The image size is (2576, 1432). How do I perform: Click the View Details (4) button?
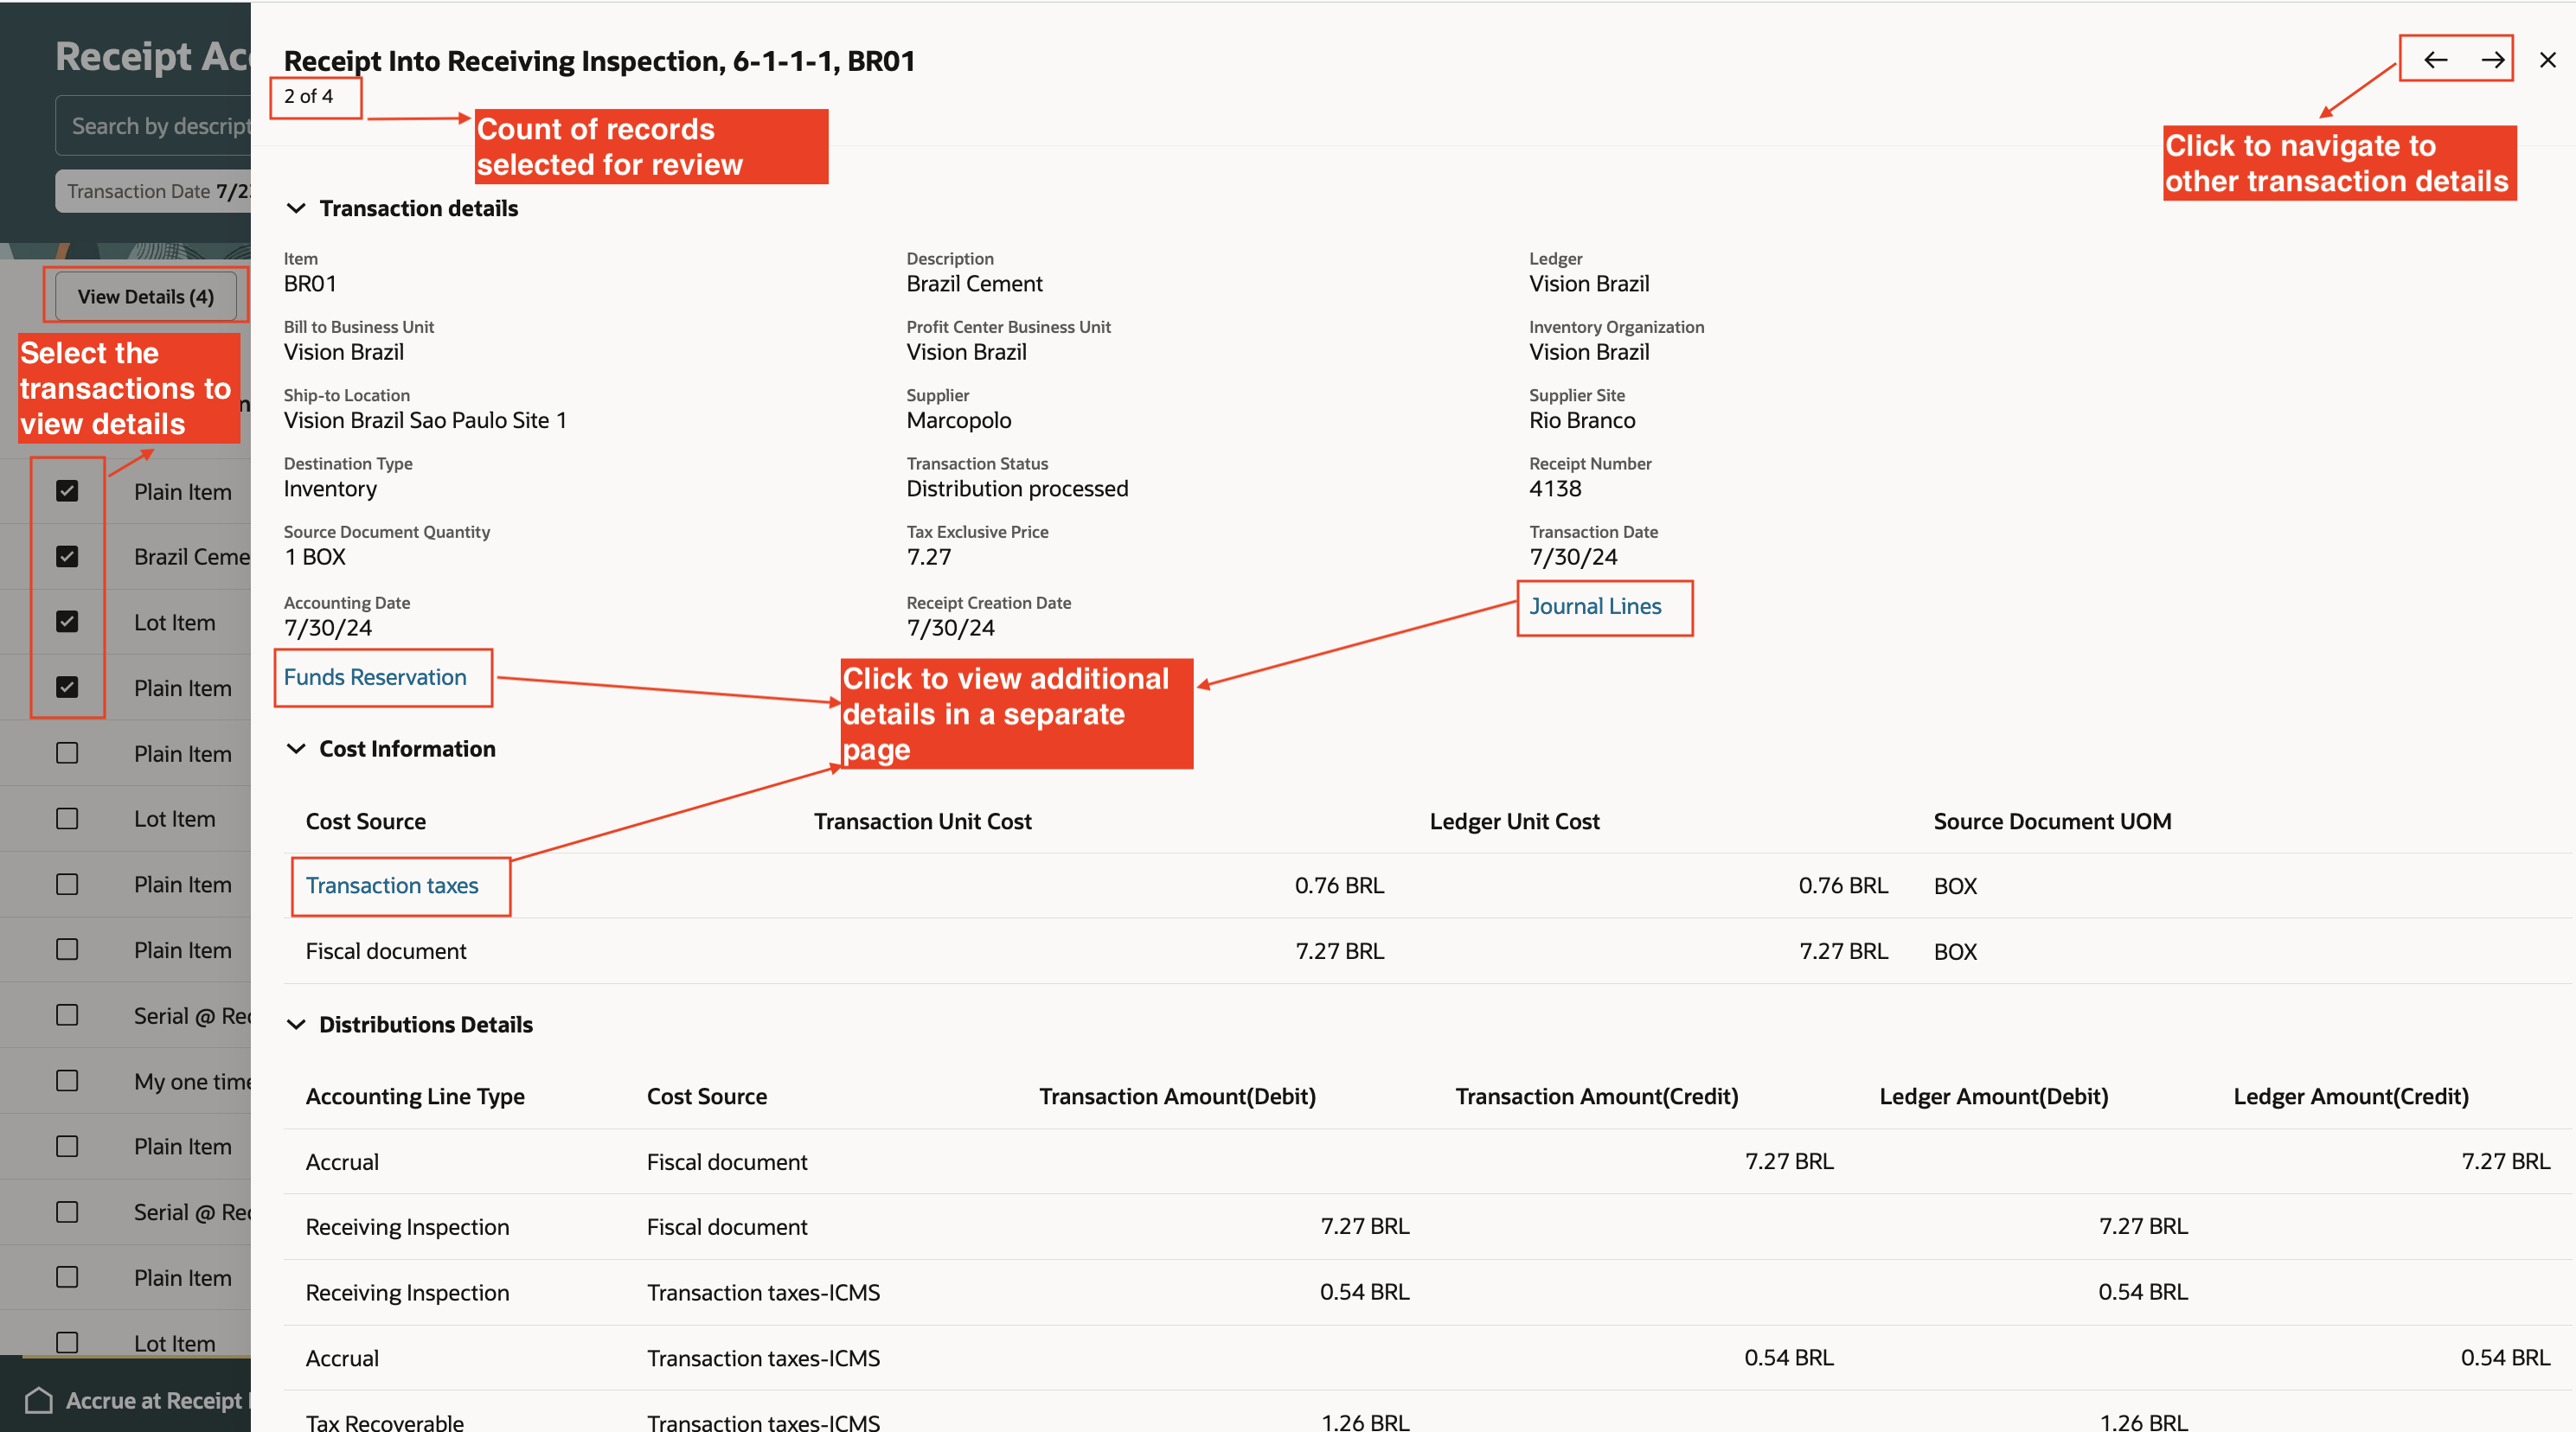pos(146,296)
